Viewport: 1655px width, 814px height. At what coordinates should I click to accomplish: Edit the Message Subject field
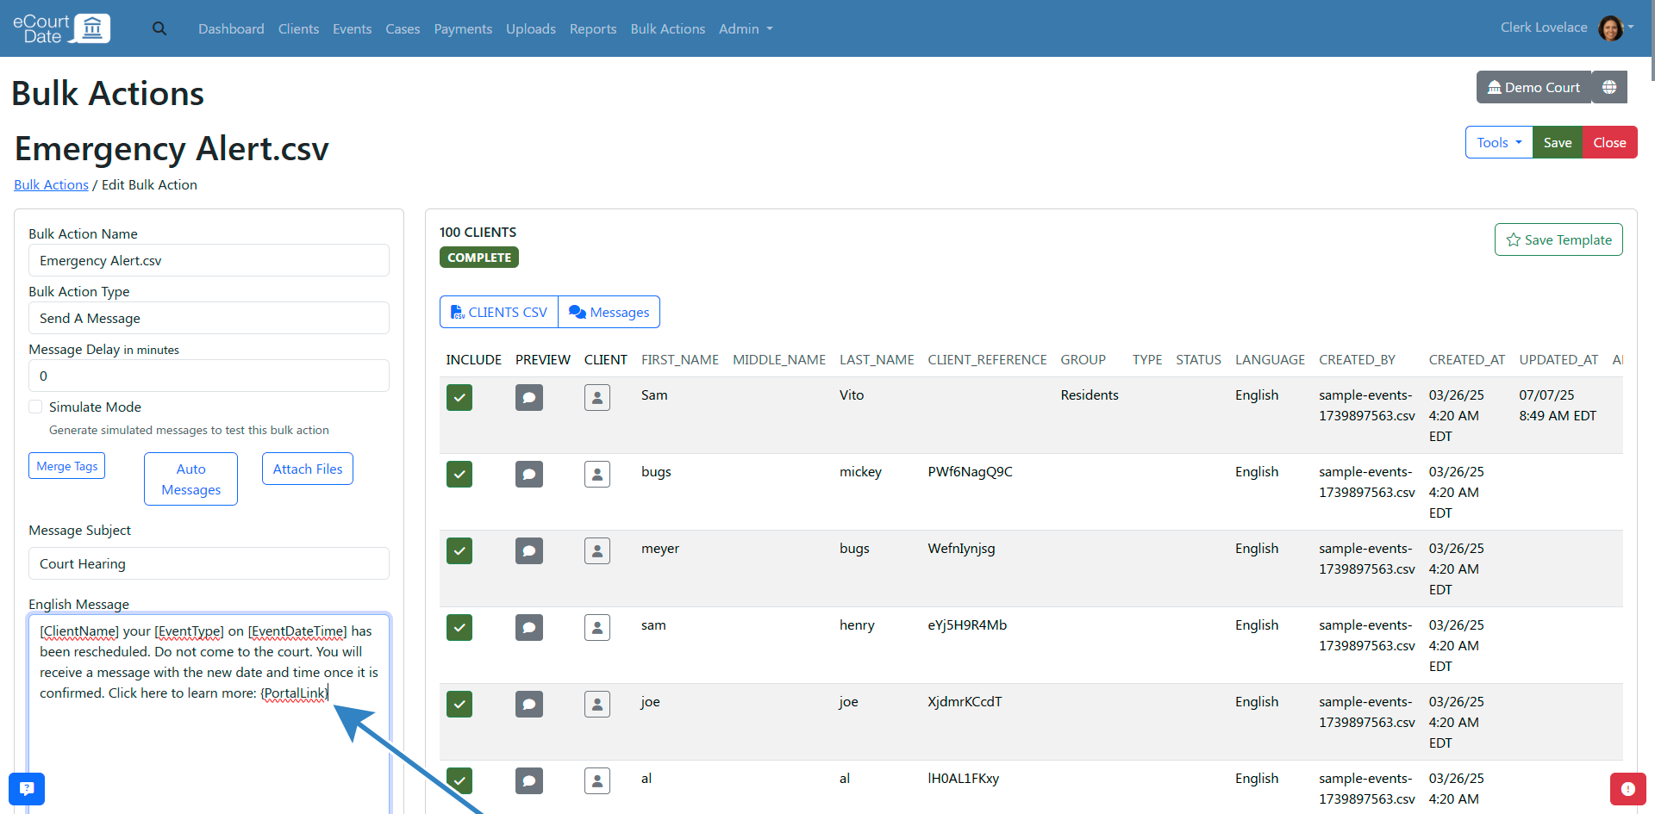coord(209,563)
